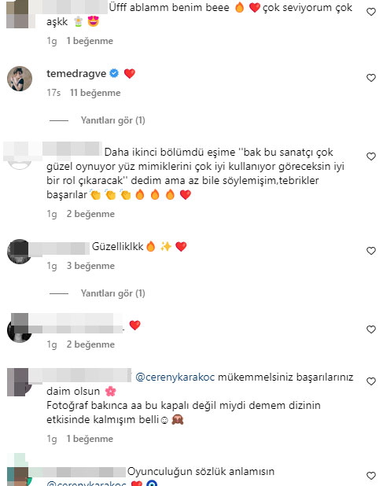The image size is (383, 486).
Task: Like the temedragve heart comment
Action: [371, 78]
